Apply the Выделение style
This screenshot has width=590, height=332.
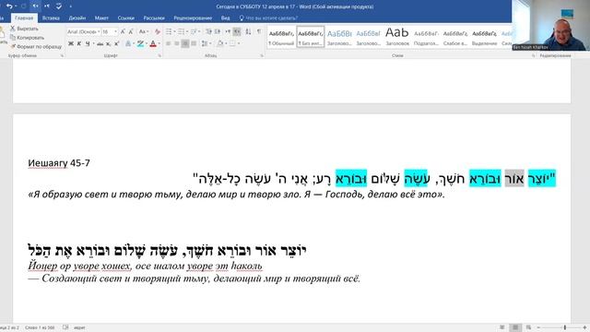pos(484,37)
